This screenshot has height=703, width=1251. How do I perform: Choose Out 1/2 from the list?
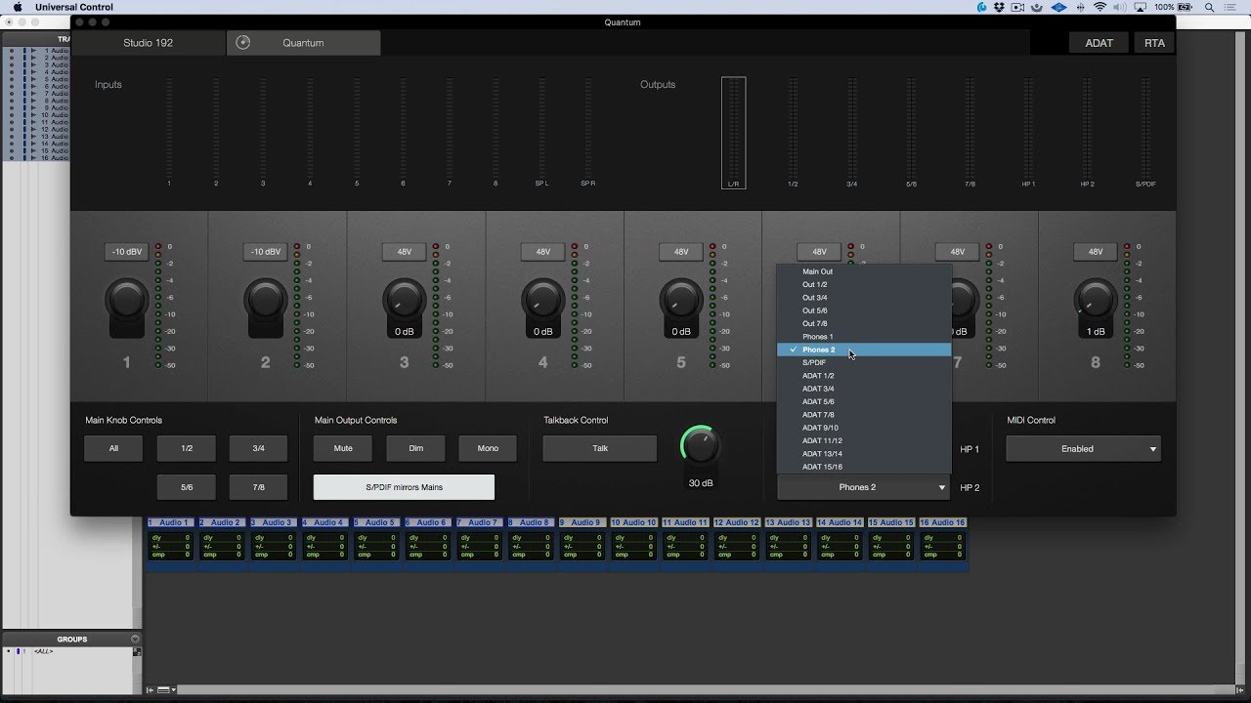pyautogui.click(x=864, y=284)
